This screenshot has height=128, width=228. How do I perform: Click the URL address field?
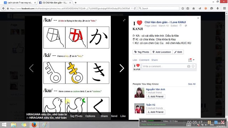tap(70, 9)
